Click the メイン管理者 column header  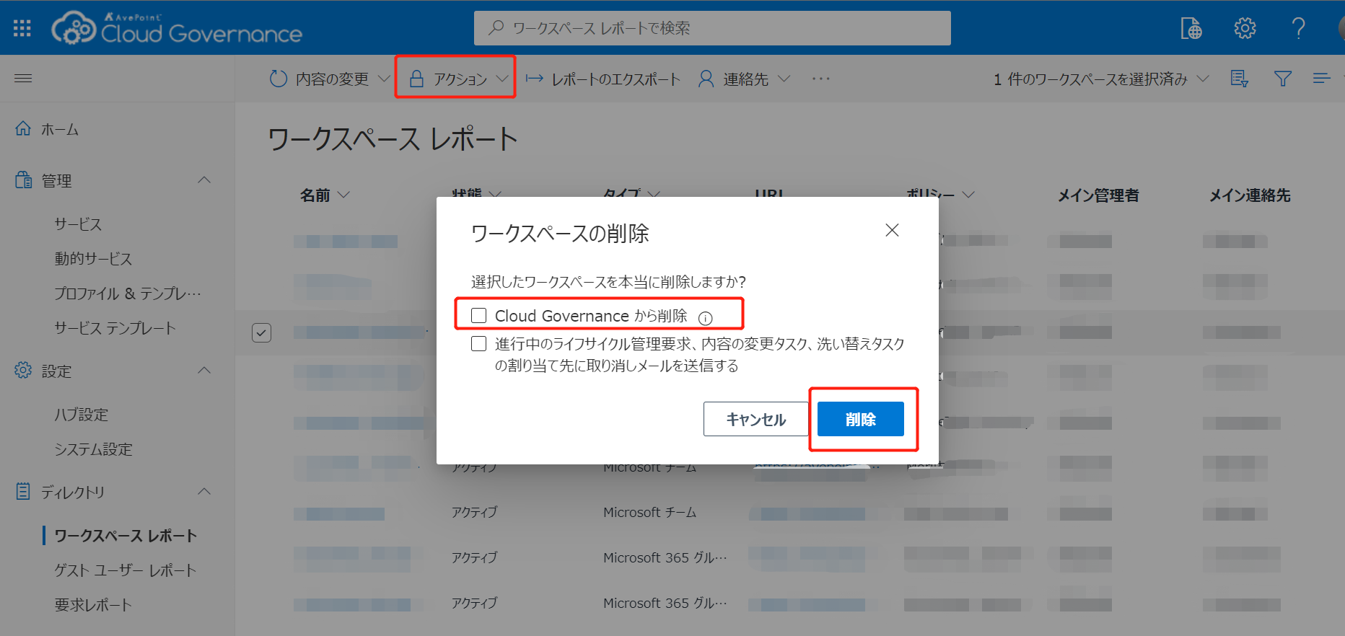point(1098,195)
